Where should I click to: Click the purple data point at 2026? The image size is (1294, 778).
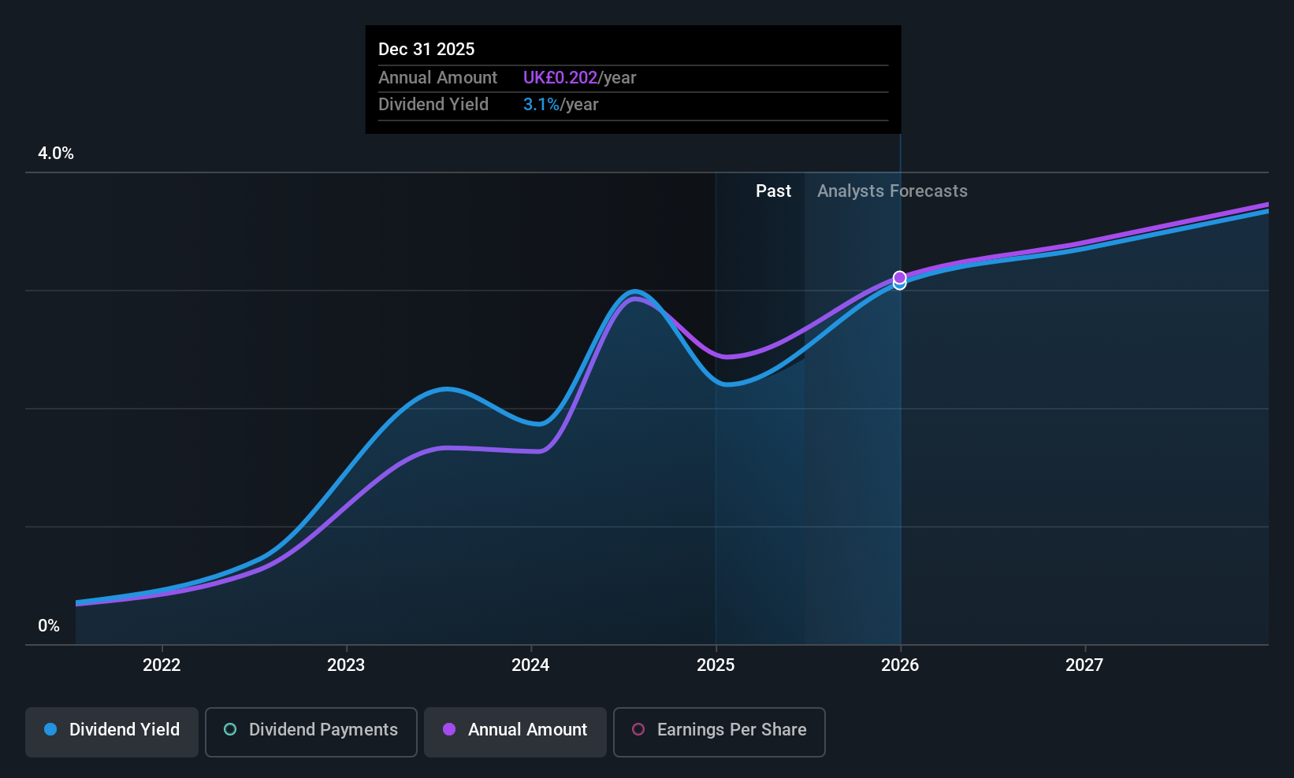(x=900, y=277)
